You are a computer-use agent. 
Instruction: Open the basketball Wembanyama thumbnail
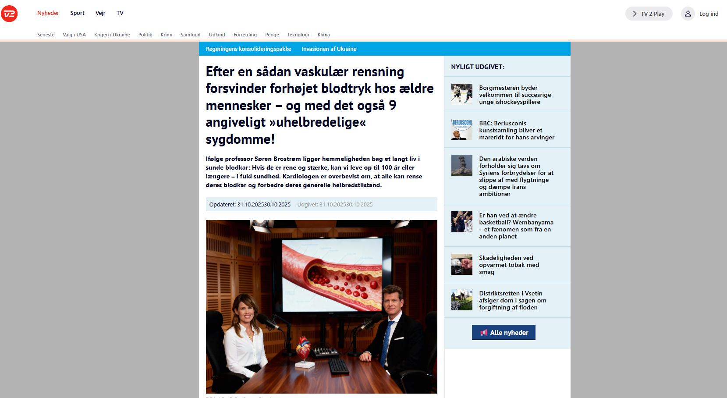click(461, 222)
